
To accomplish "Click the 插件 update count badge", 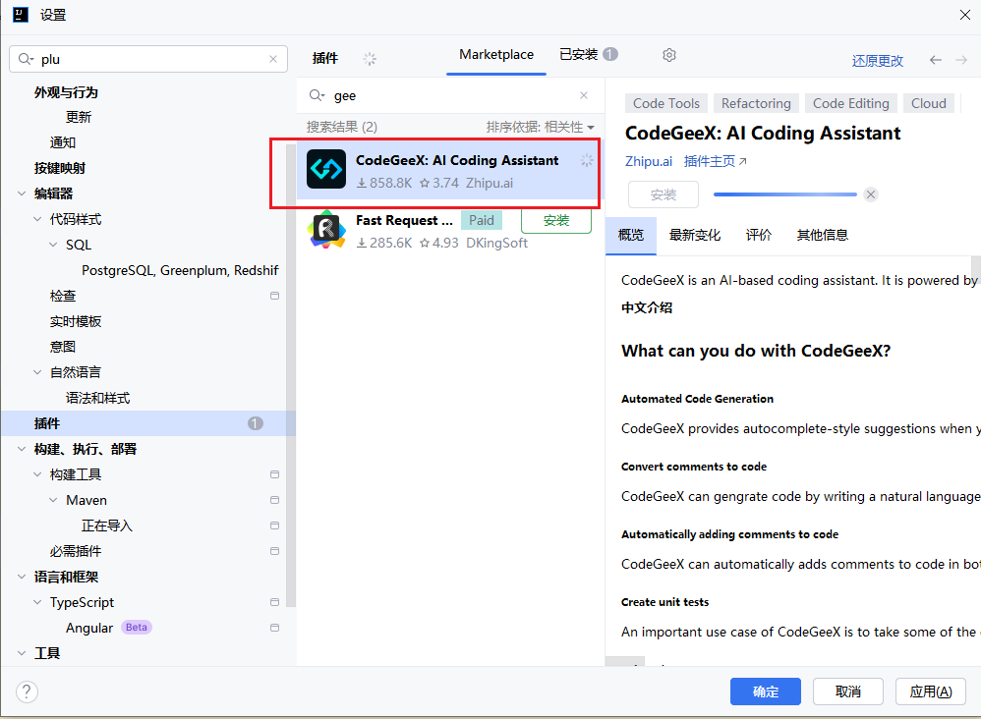I will coord(255,423).
